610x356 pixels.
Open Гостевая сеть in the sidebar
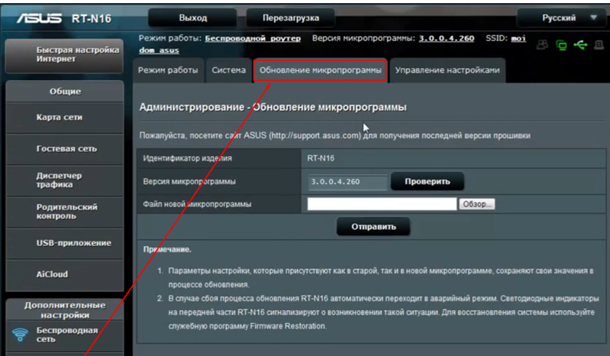(x=65, y=149)
